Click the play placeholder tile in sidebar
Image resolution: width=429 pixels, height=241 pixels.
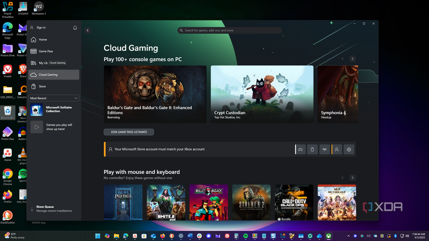coord(36,127)
